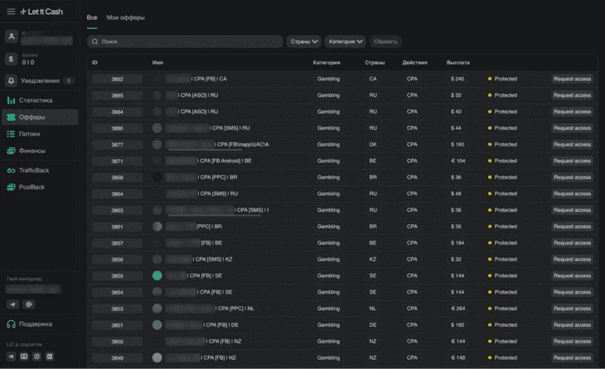
Task: Click the user profile avatar icon
Action: click(x=11, y=36)
